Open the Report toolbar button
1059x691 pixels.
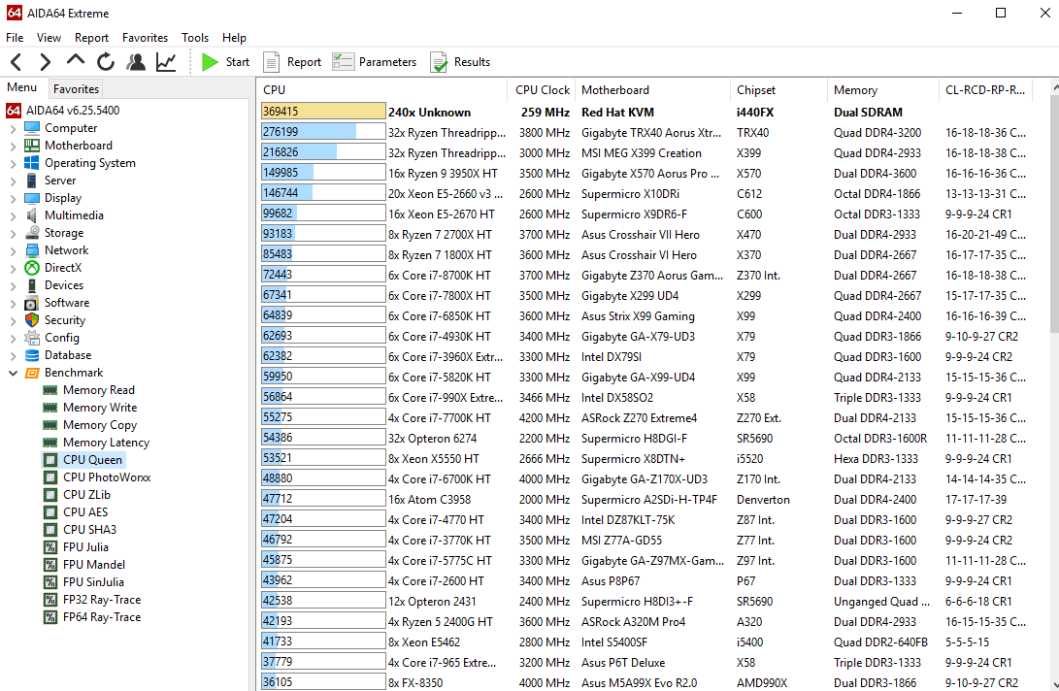pos(292,62)
